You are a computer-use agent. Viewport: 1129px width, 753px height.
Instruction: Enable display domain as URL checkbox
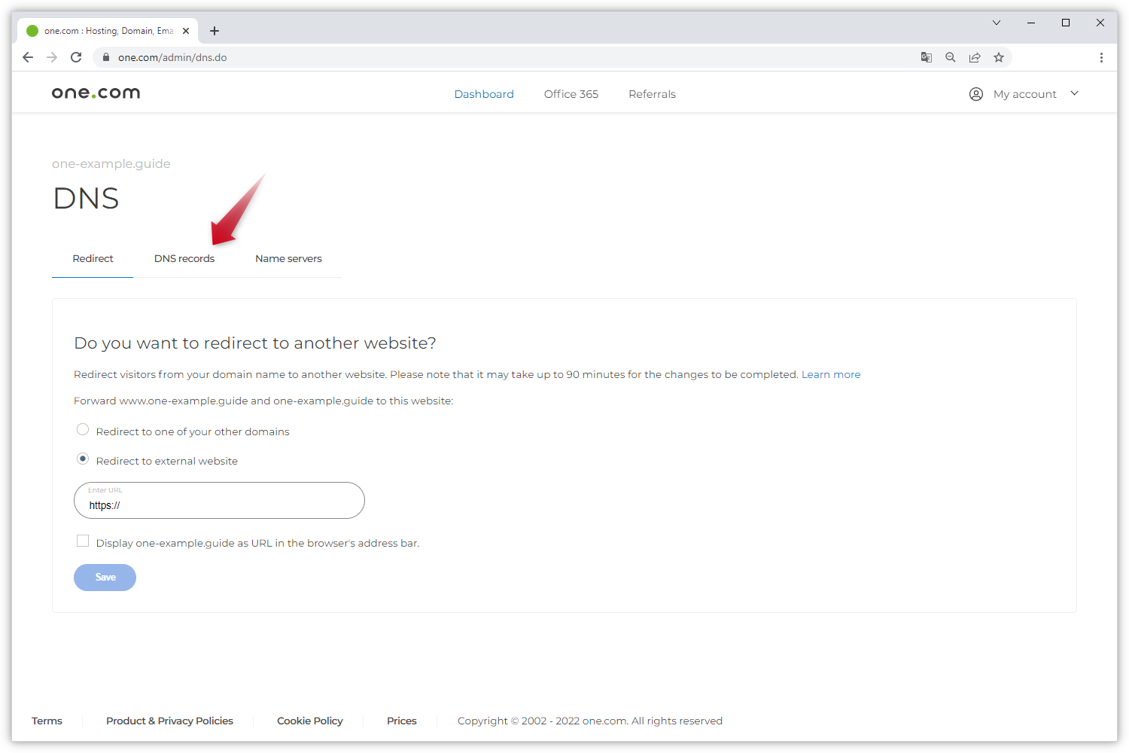(x=83, y=541)
